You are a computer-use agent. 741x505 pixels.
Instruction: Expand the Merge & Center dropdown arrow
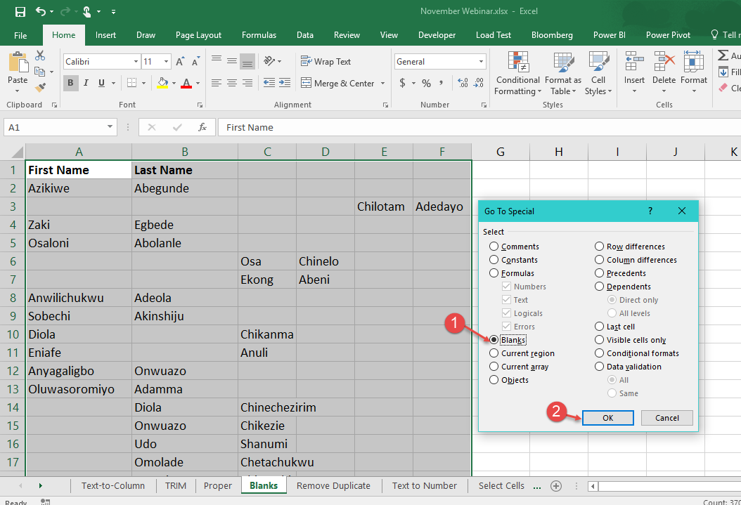tap(382, 83)
